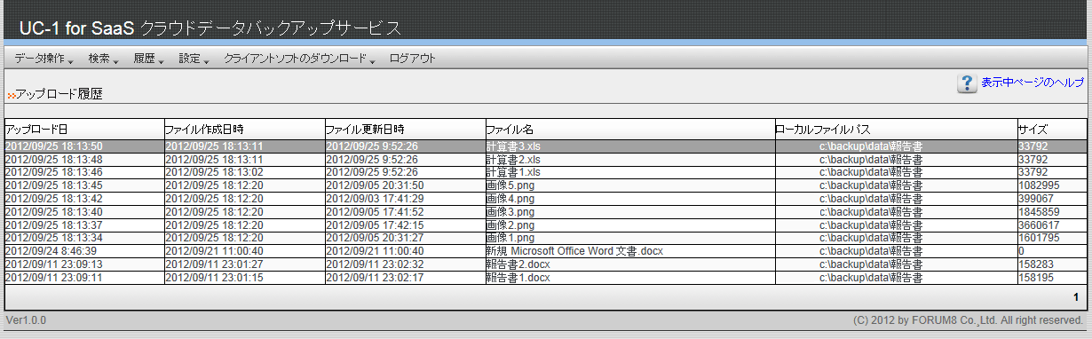The height and width of the screenshot is (339, 1092).
Task: Open the データ操作 menu
Action: pyautogui.click(x=39, y=59)
